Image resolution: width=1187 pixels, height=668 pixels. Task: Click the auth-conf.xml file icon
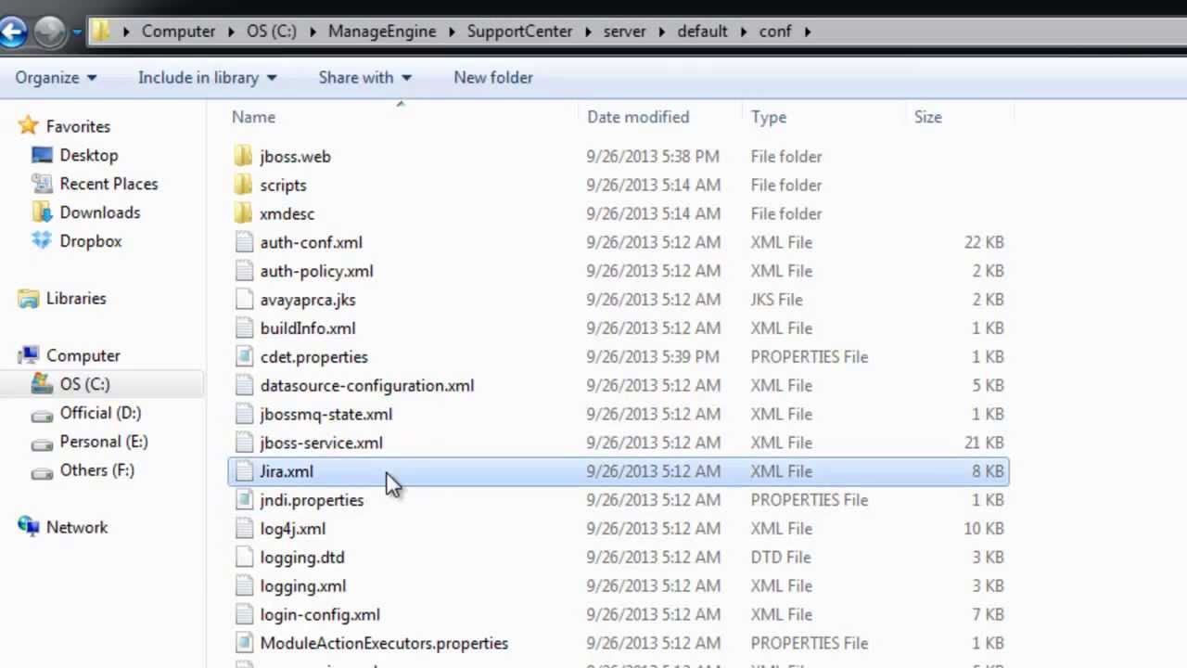point(243,242)
